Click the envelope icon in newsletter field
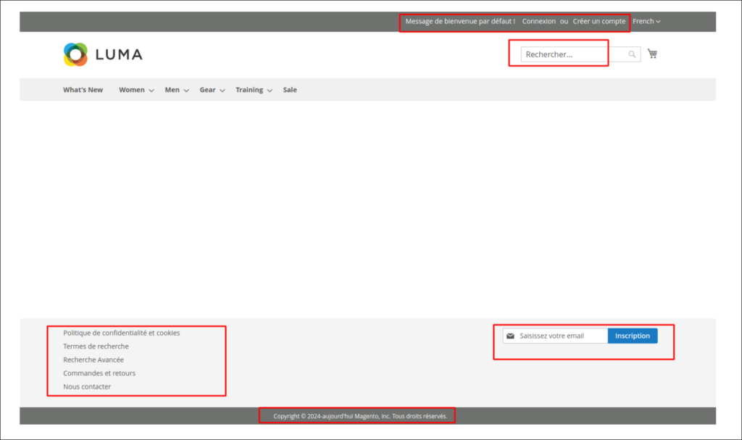 click(510, 336)
